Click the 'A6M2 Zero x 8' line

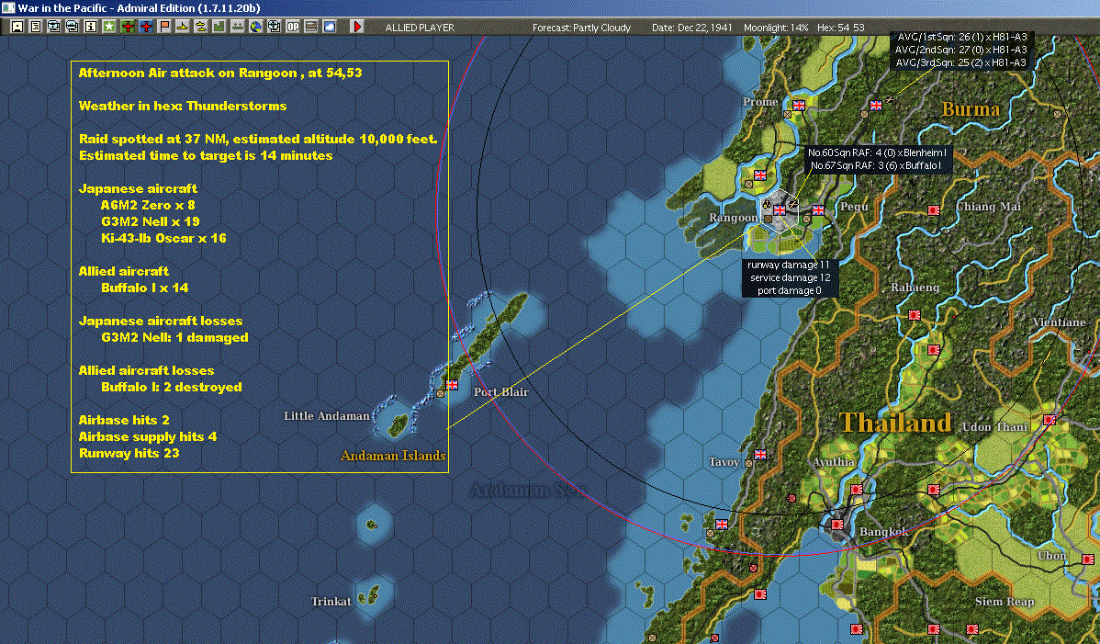tap(148, 205)
